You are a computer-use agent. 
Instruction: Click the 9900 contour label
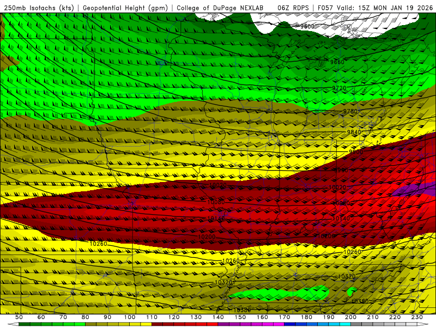[x=356, y=152]
